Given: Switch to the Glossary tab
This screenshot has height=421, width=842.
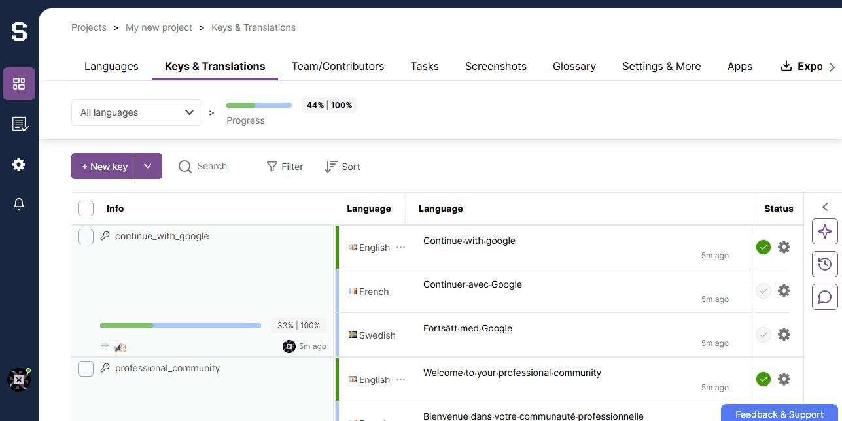Looking at the screenshot, I should 574,66.
